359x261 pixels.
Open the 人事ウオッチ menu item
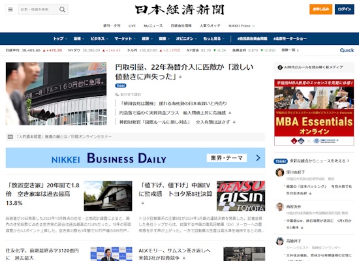210,26
